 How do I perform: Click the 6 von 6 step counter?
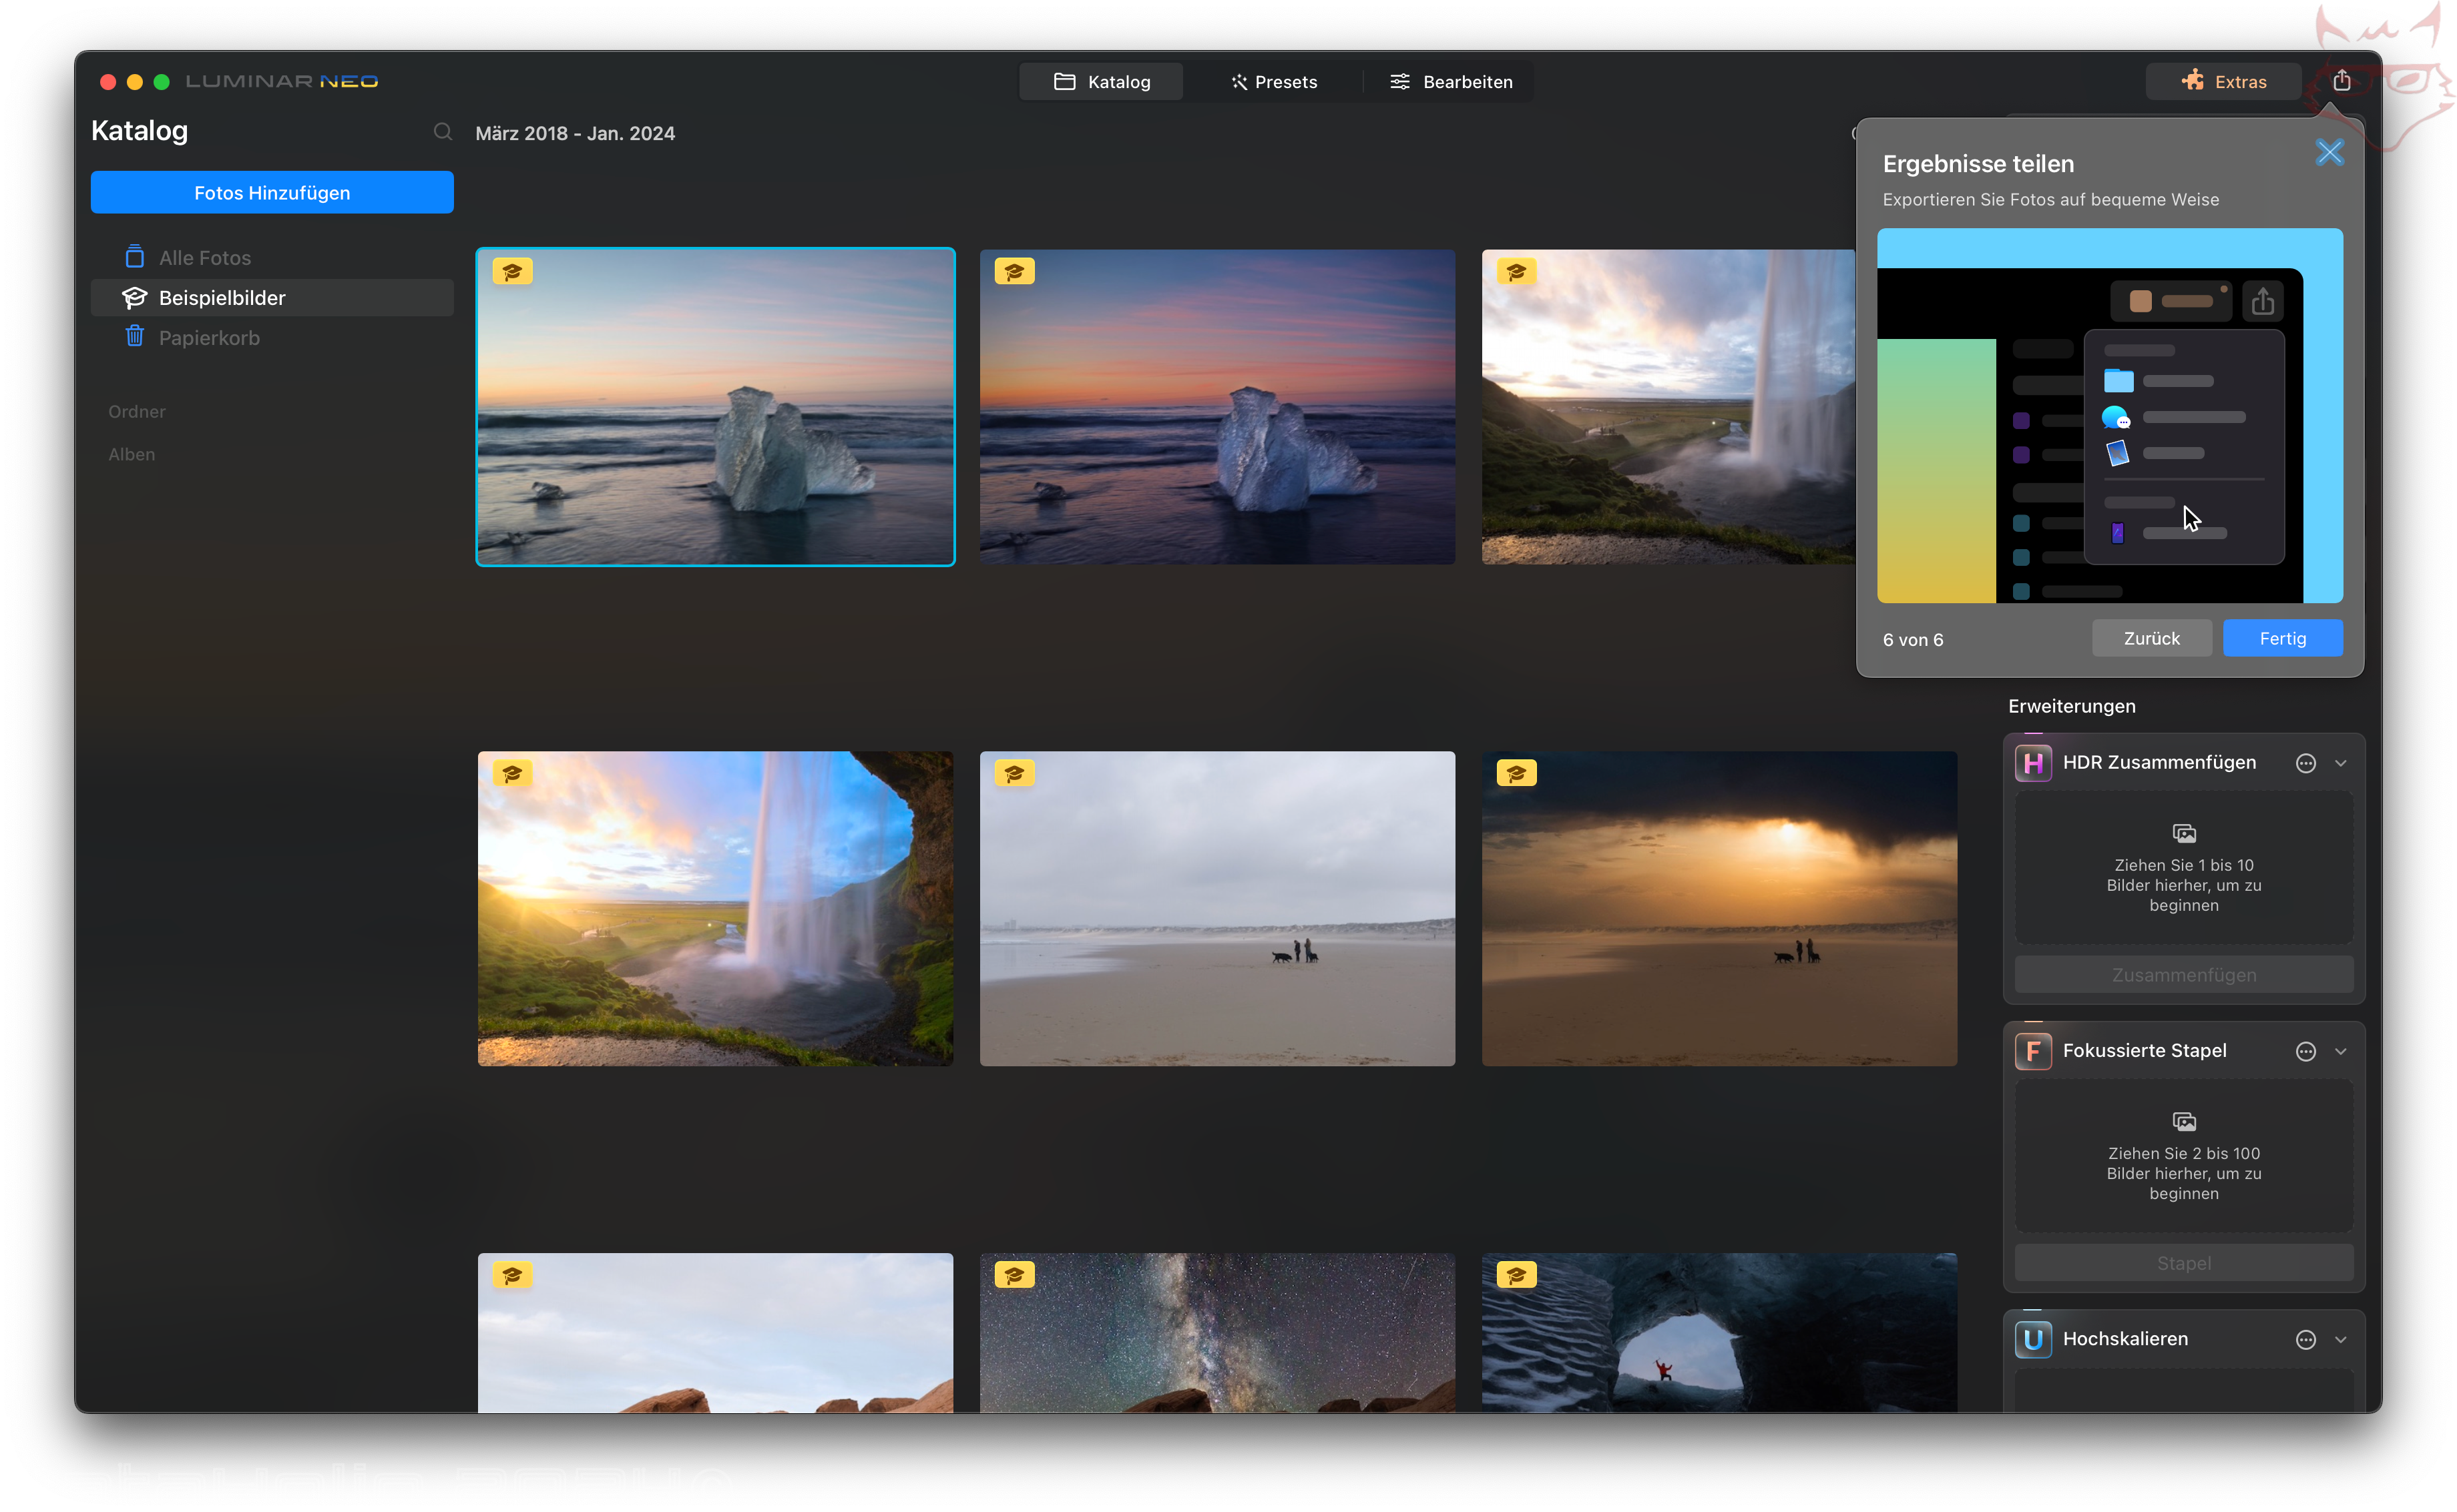(x=1913, y=640)
